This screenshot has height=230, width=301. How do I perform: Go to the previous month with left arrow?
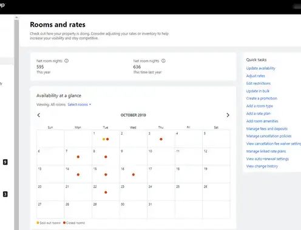39,115
